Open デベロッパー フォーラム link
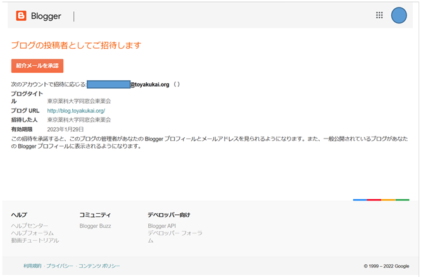421x277 pixels. [175, 237]
